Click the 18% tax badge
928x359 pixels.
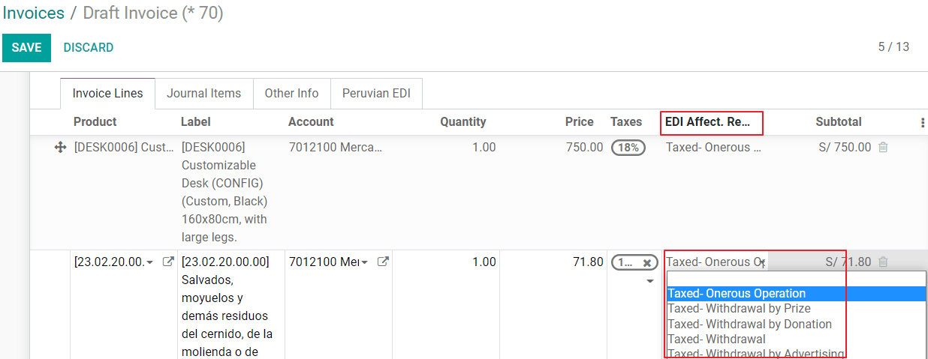(x=628, y=148)
